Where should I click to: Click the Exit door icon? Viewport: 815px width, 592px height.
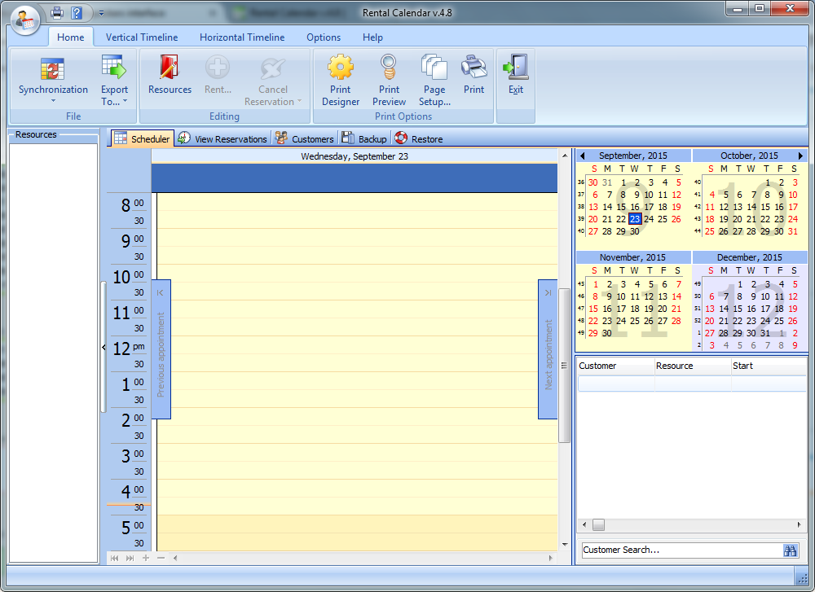tap(515, 68)
